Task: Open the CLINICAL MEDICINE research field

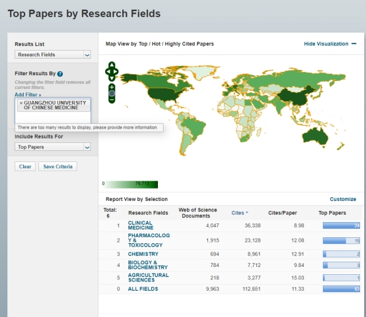Action: tap(141, 225)
